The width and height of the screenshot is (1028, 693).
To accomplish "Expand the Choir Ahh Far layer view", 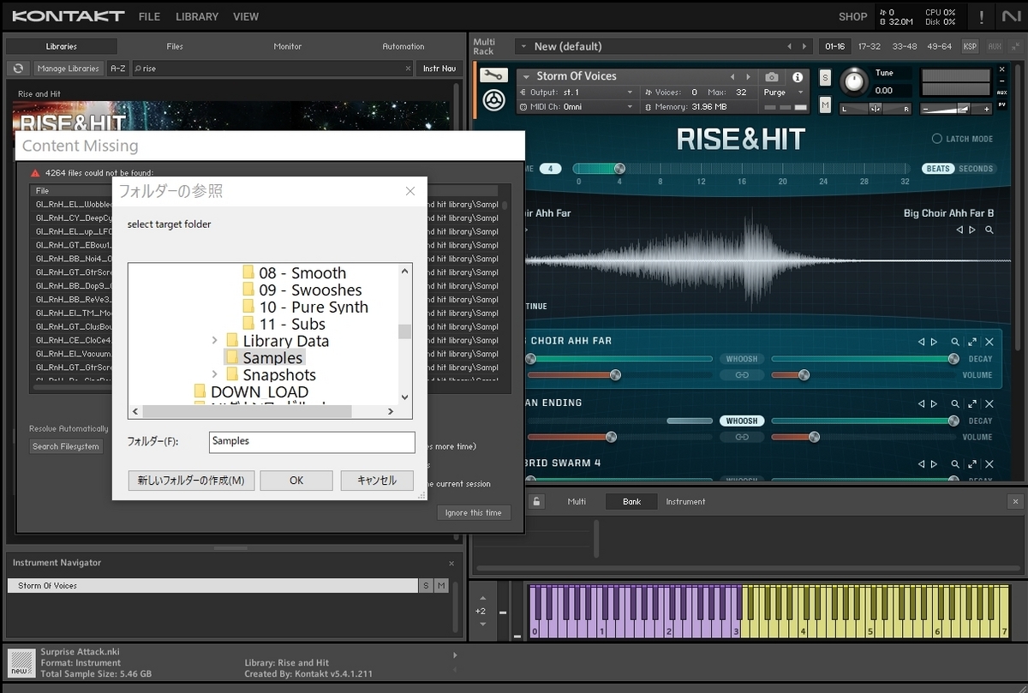I will pos(972,342).
